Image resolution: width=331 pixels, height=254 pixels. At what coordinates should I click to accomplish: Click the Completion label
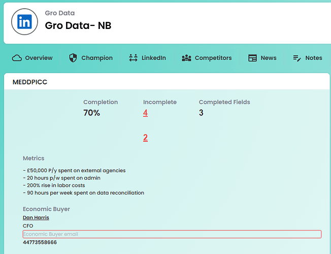point(101,102)
